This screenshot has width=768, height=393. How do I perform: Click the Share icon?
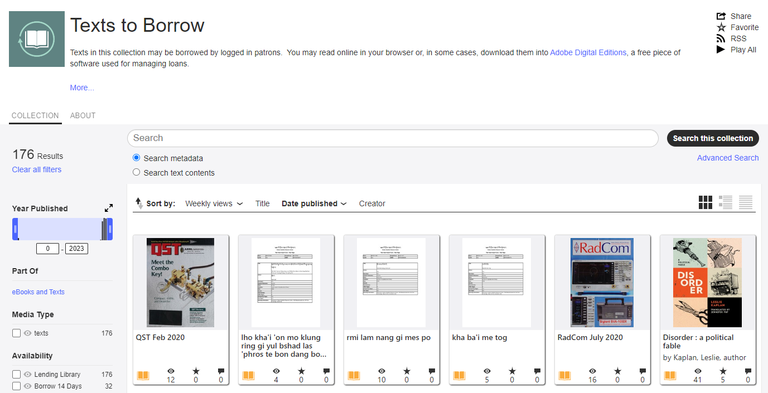(x=721, y=16)
